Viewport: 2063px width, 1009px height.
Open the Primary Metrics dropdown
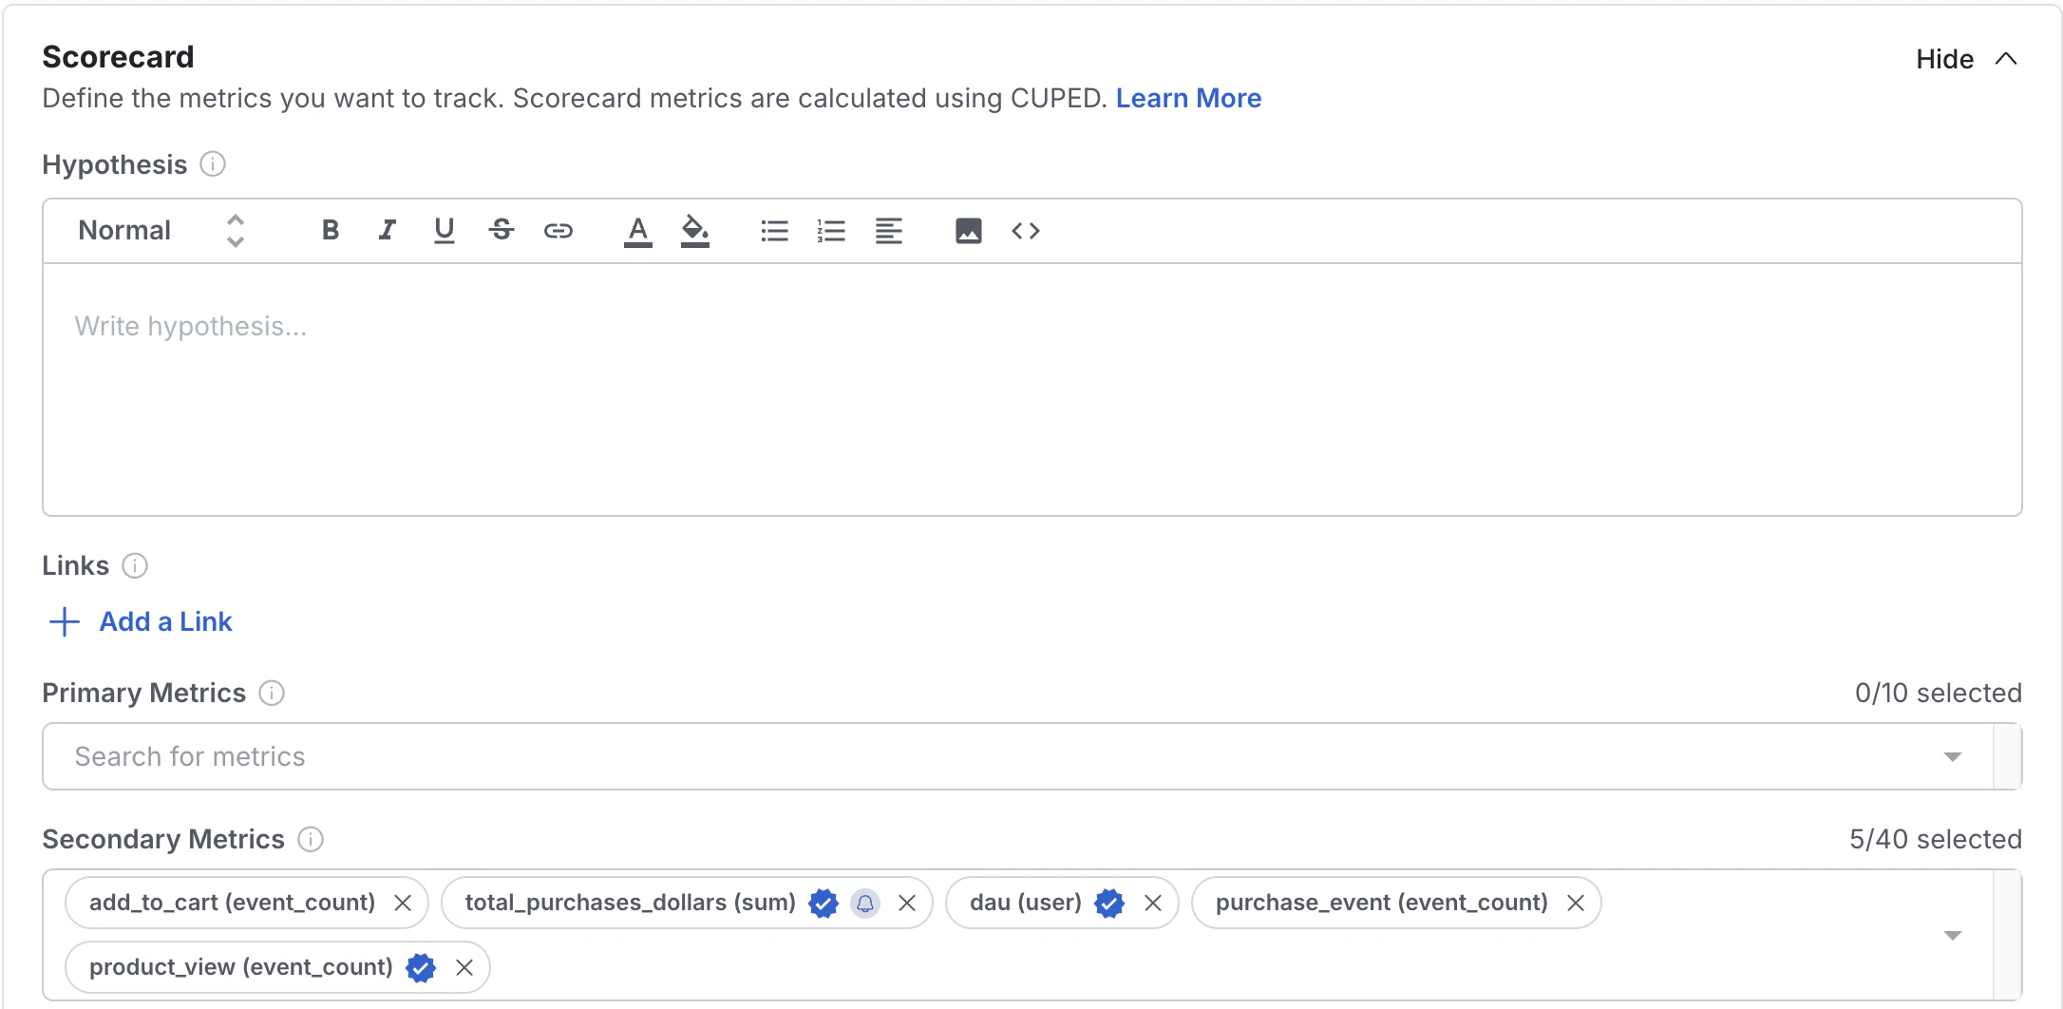coord(1952,756)
